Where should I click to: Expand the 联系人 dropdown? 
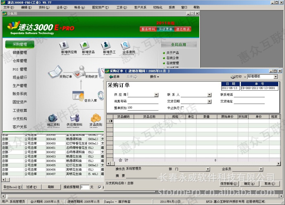[x=209, y=95]
